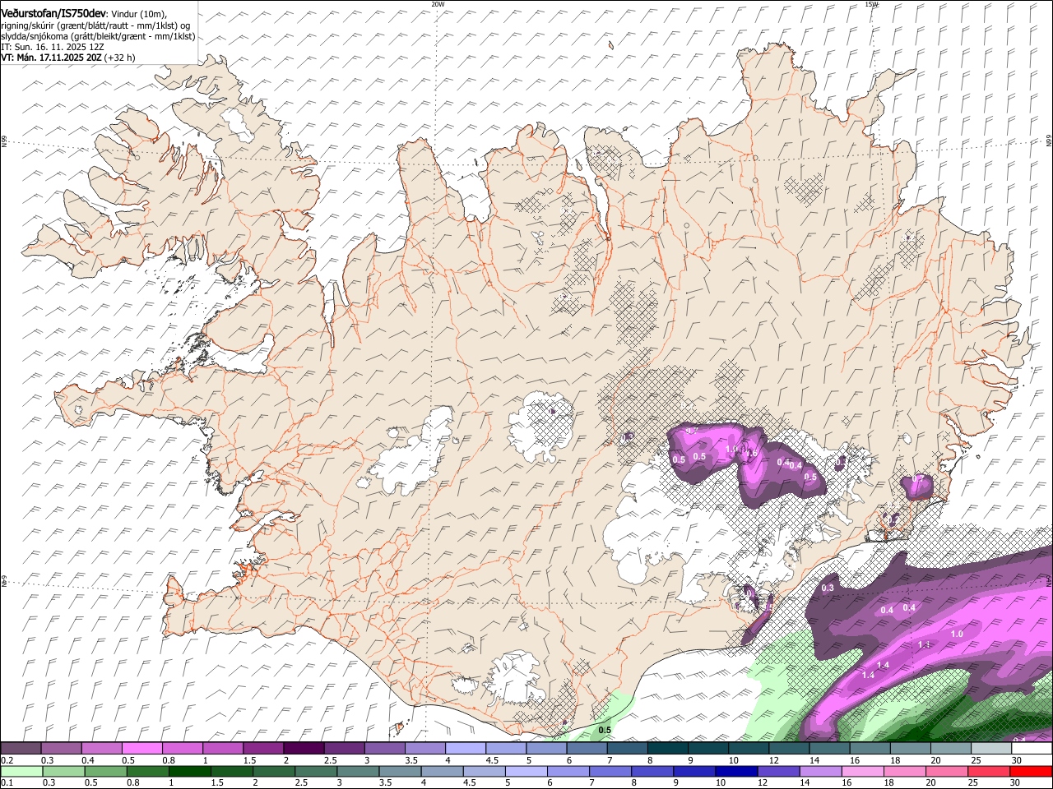Click upper legend swatch labeled 1.5
This screenshot has width=1053, height=789.
(x=262, y=749)
